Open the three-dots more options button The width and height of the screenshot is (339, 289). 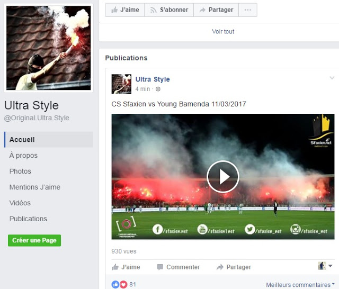pyautogui.click(x=248, y=10)
